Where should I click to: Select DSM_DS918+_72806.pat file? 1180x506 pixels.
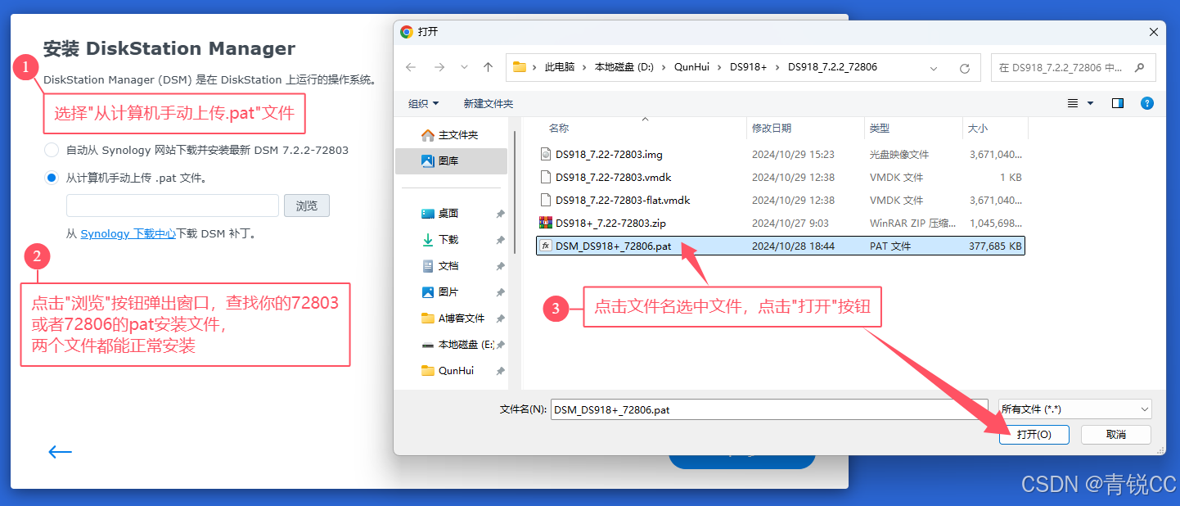[x=781, y=246]
